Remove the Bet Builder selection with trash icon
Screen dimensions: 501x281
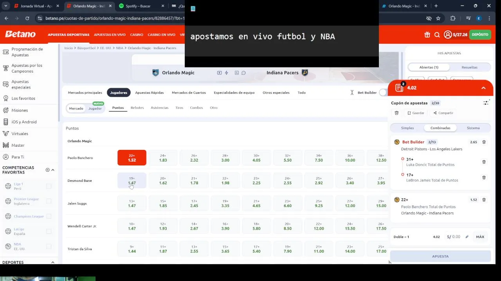(484, 142)
